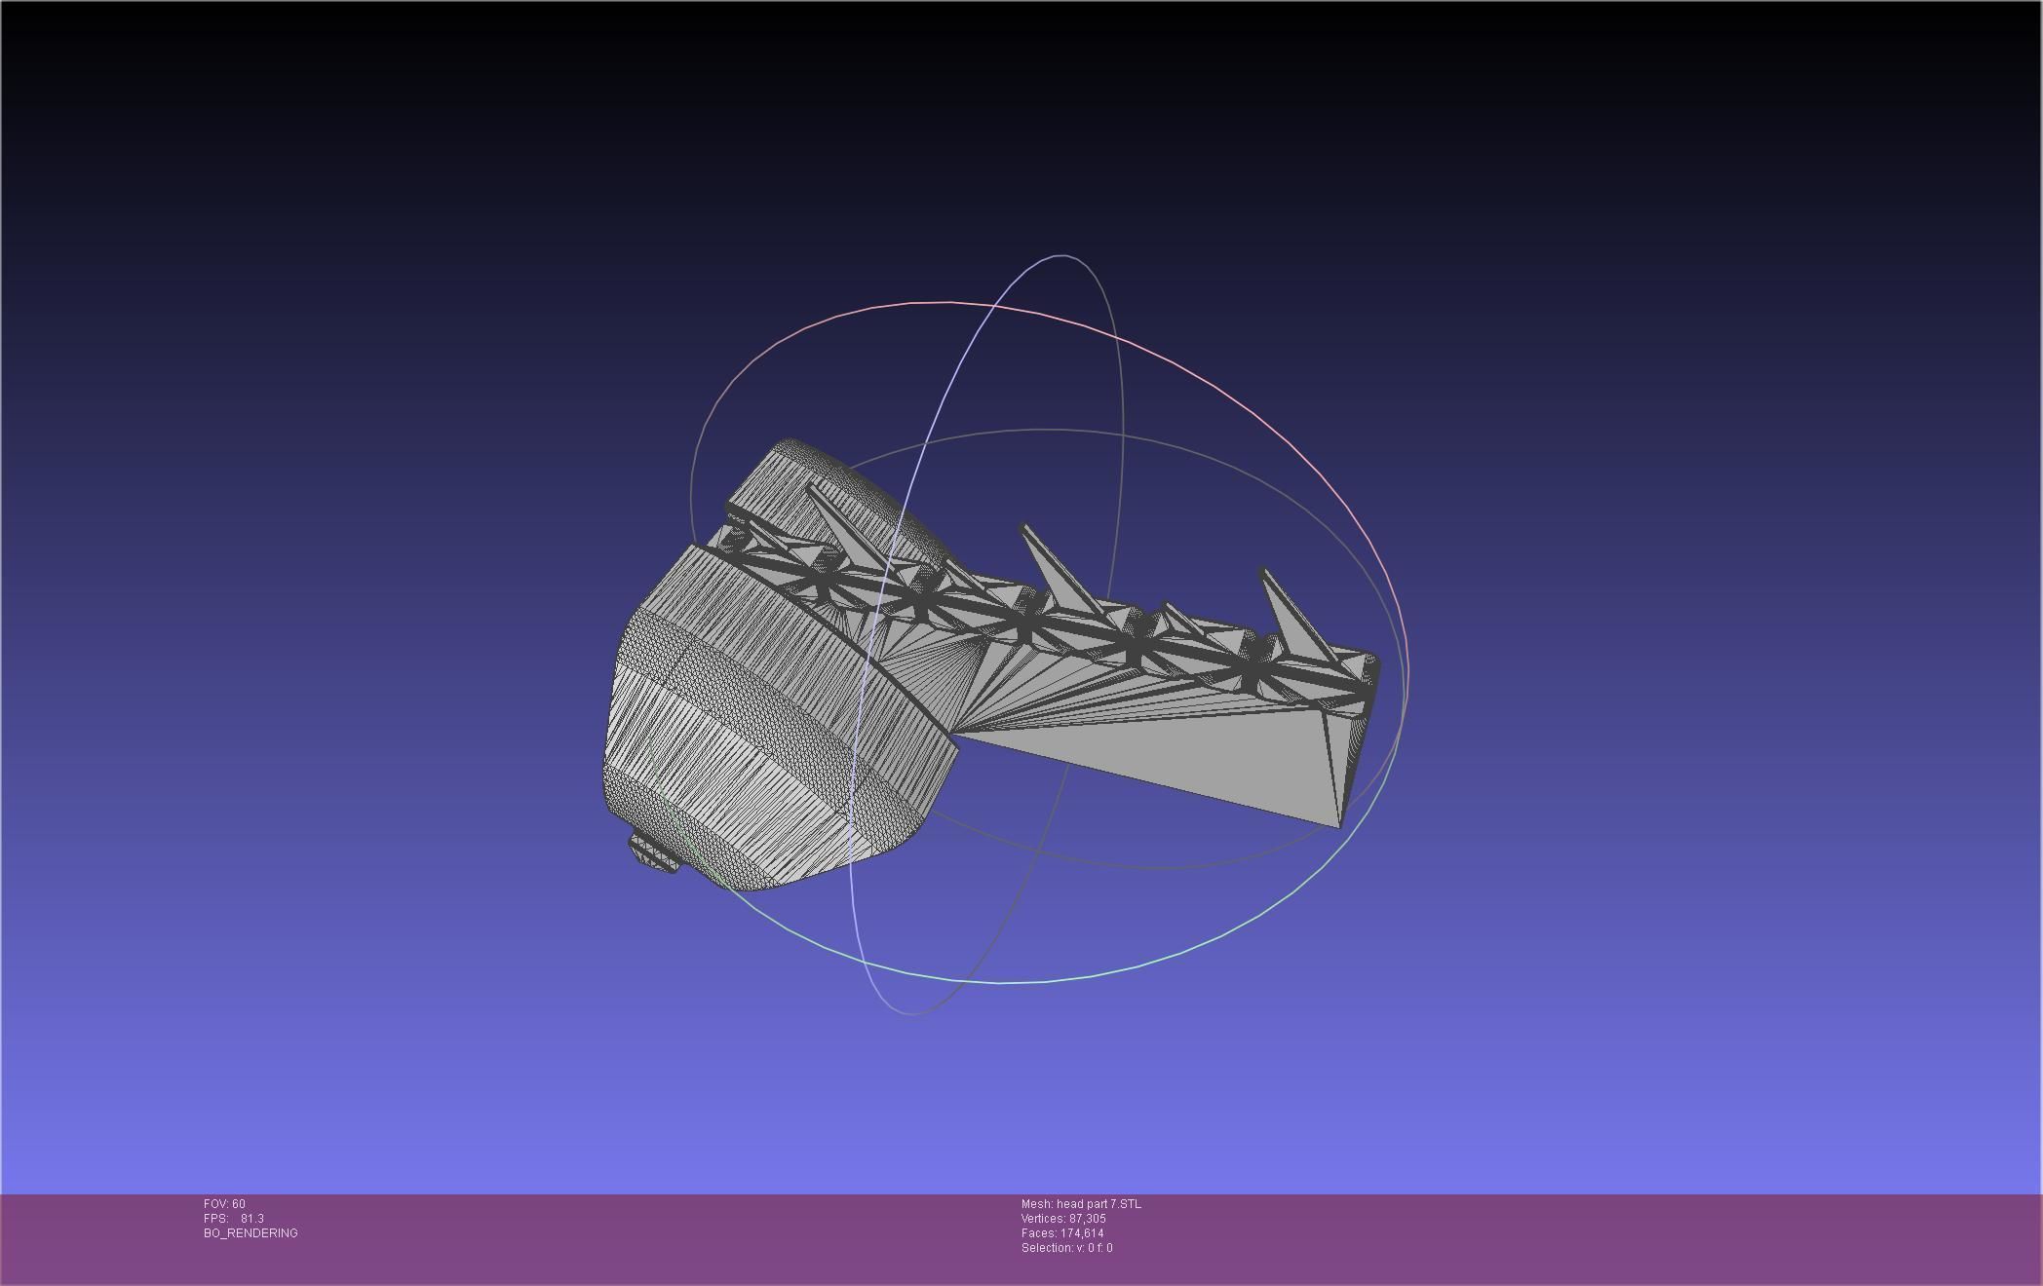Click the 'Vertices: 87,305' entry
Image resolution: width=2043 pixels, height=1286 pixels.
(x=1063, y=1219)
